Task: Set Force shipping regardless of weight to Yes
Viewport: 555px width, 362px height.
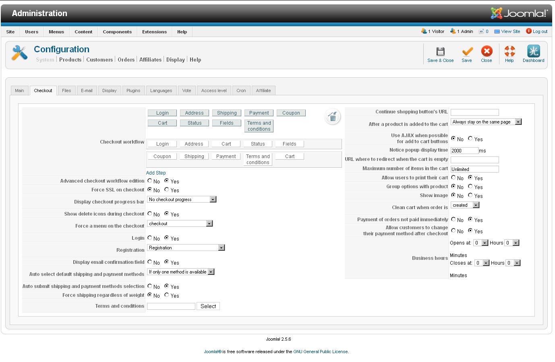Action: [166, 295]
